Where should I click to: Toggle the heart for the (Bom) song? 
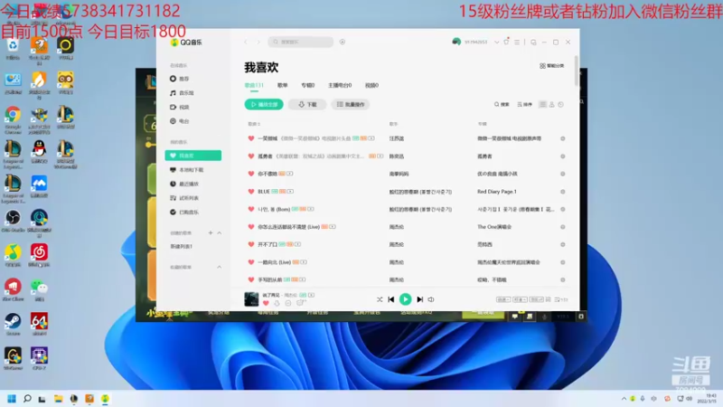click(251, 210)
